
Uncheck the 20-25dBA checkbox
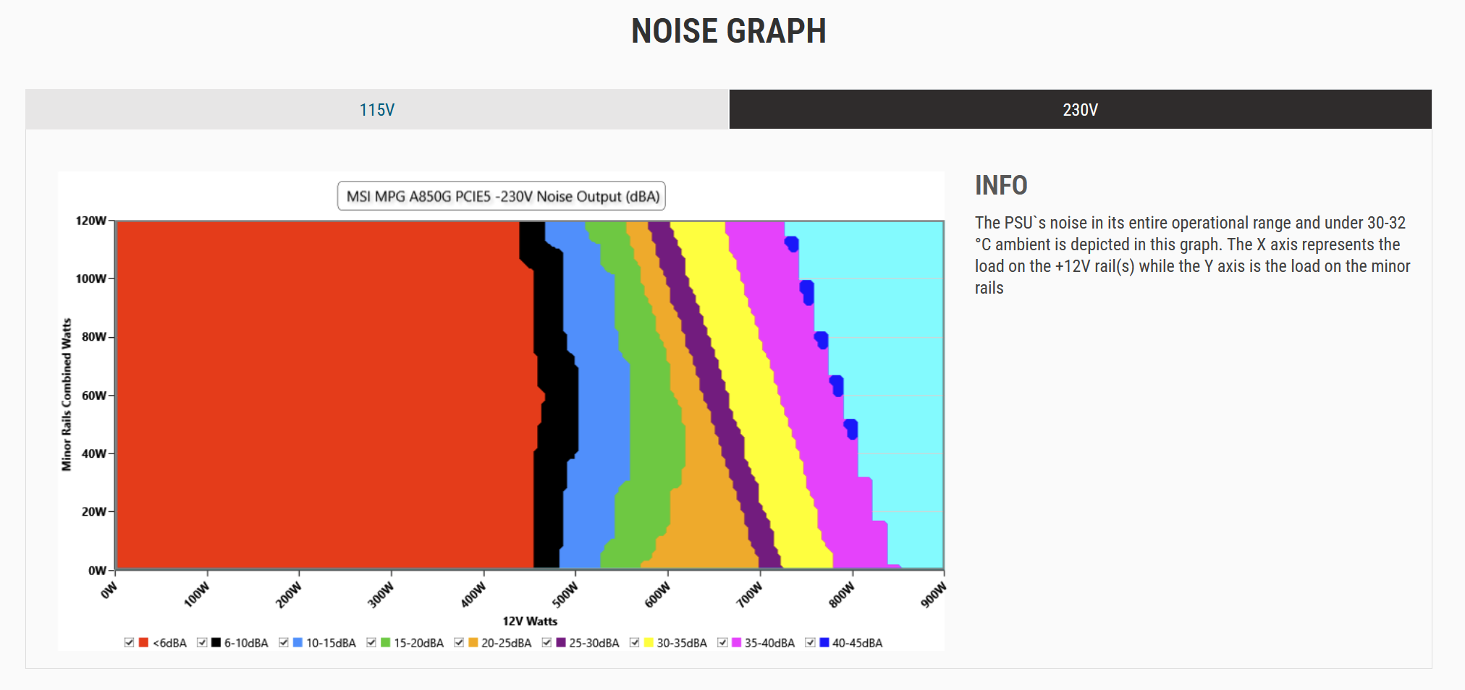[459, 642]
